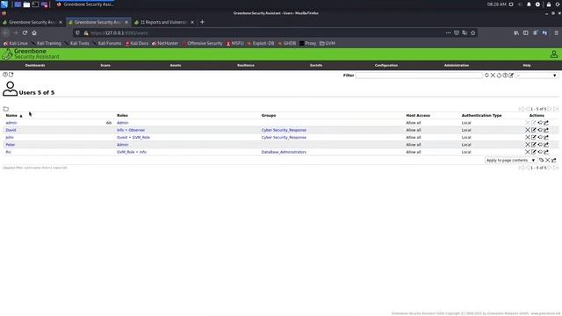Open the edit filter dialog icon
562x316 pixels.
pyautogui.click(x=511, y=75)
